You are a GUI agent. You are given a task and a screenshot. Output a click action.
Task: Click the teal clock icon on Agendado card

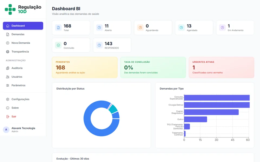click(181, 28)
